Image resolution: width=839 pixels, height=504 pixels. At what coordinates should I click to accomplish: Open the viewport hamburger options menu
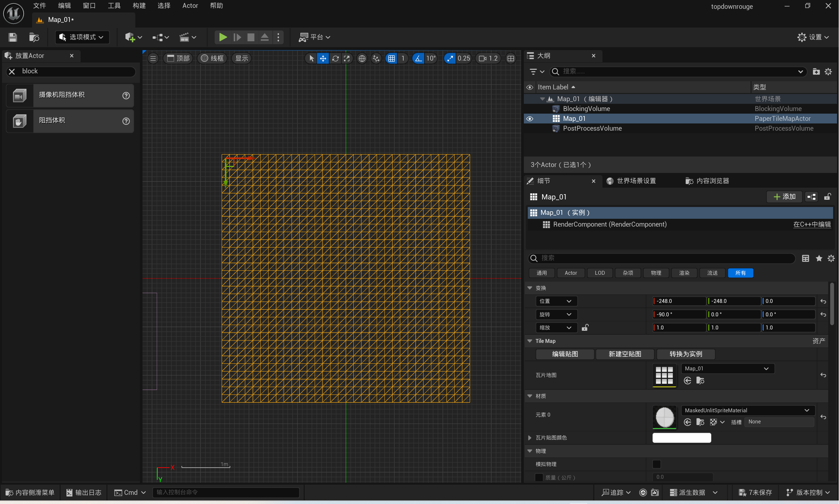(153, 58)
